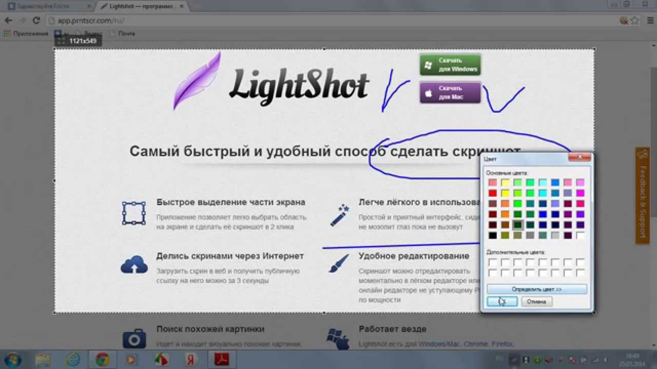Image resolution: width=657 pixels, height=369 pixels.
Task: Click the Windows and Apple platforms icon
Action: click(338, 339)
